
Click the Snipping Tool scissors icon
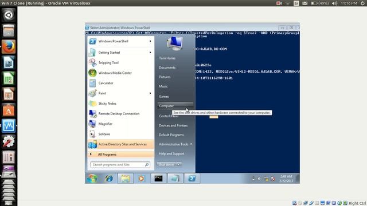tap(92, 62)
